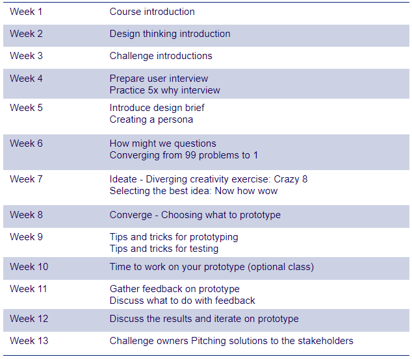
Task: Click Converge - Choosing what to prototype
Action: pos(195,215)
